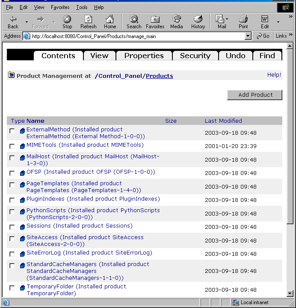The height and width of the screenshot is (308, 296).
Task: Click the page icon in the address bar
Action: click(x=27, y=36)
